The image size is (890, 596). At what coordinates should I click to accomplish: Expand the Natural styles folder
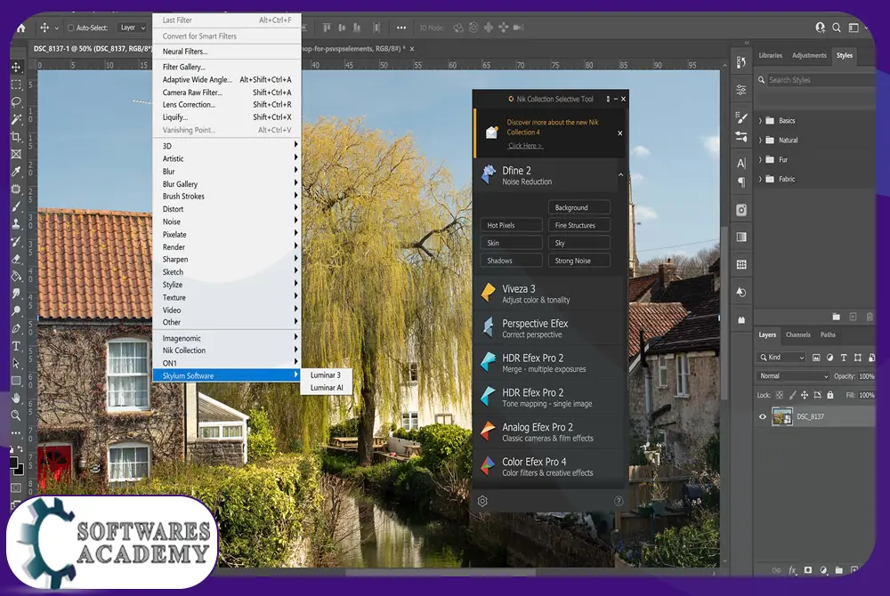[760, 140]
